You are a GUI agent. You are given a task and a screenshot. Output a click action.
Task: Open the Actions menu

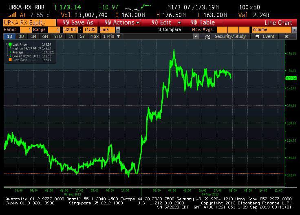[122, 22]
